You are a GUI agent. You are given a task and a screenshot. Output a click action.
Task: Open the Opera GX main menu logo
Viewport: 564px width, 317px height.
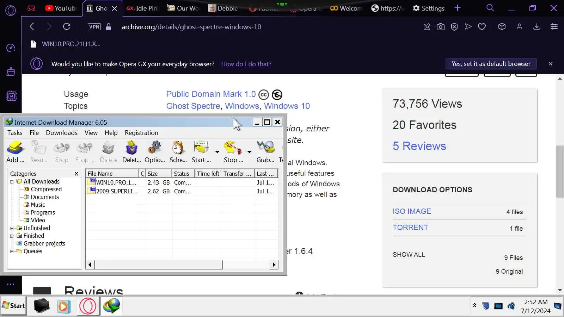(11, 11)
